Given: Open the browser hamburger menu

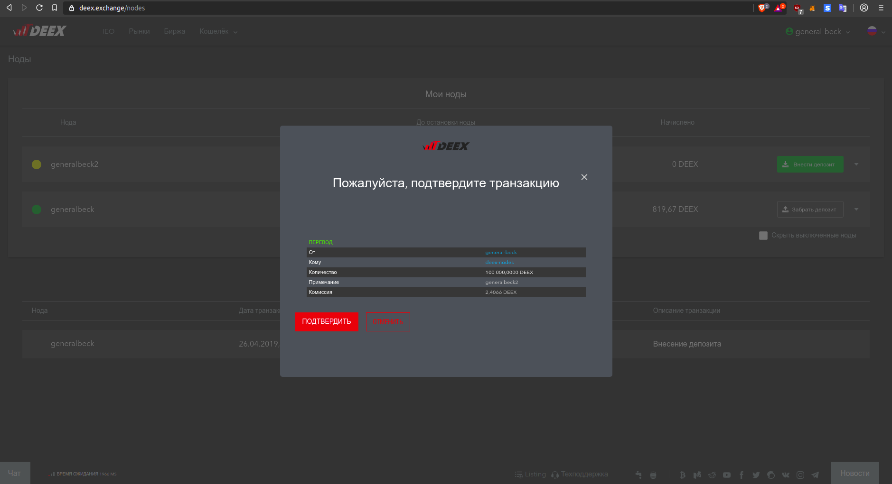Looking at the screenshot, I should [881, 8].
